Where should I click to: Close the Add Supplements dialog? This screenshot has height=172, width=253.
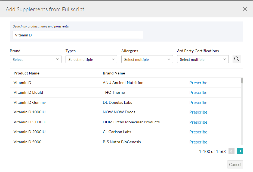click(x=245, y=9)
